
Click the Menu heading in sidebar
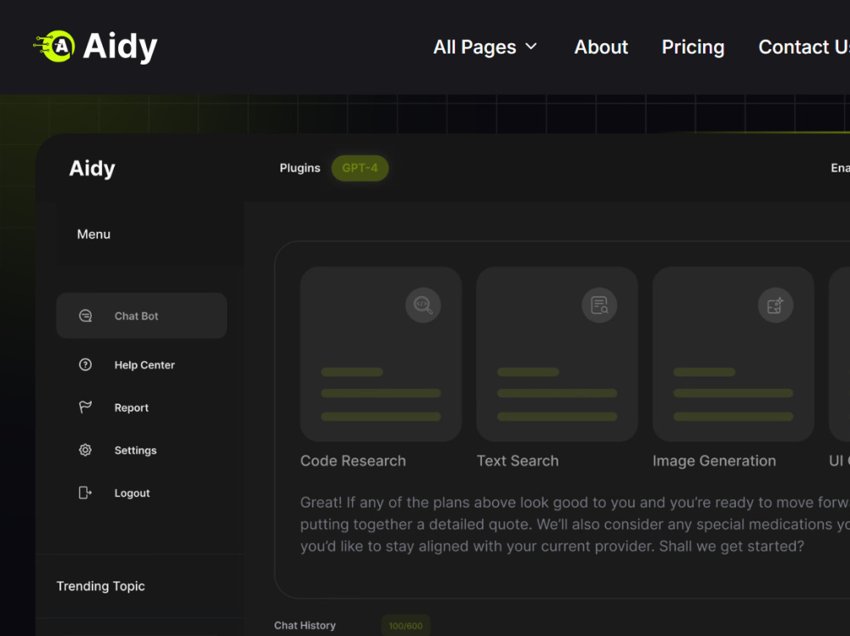coord(93,234)
